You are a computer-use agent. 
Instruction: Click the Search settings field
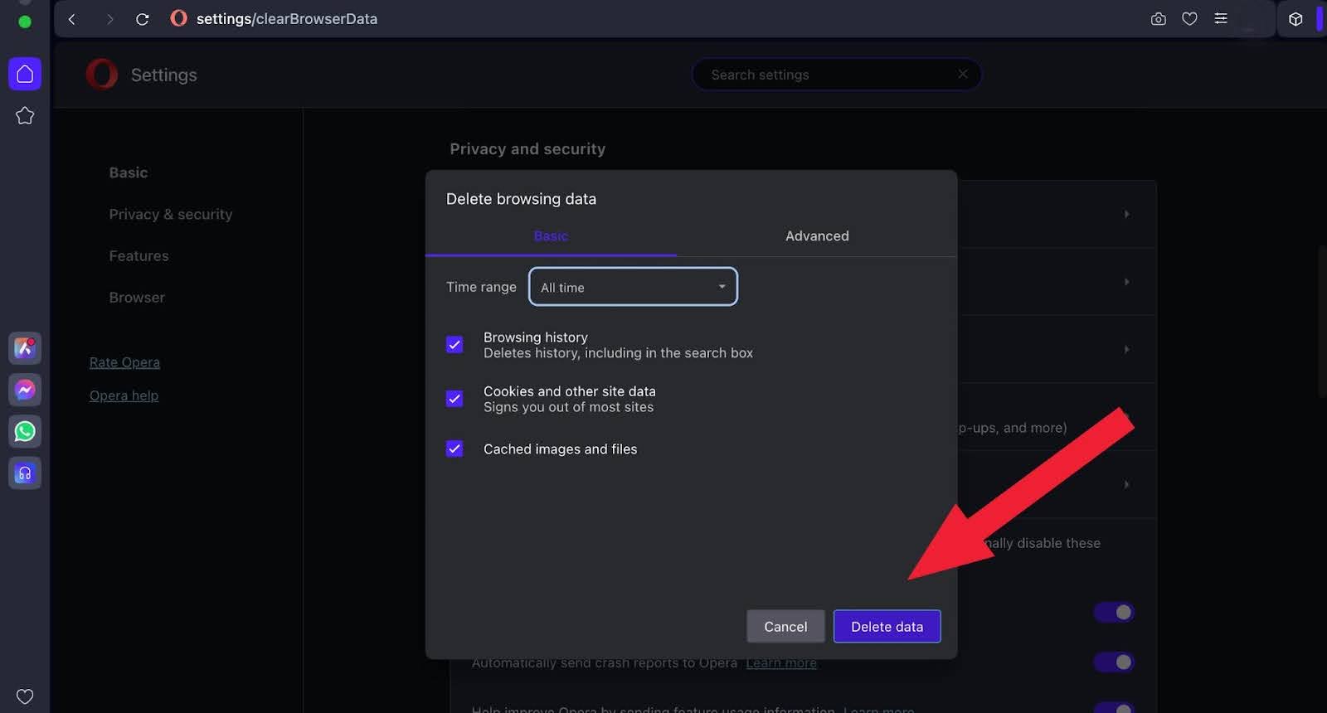click(836, 75)
